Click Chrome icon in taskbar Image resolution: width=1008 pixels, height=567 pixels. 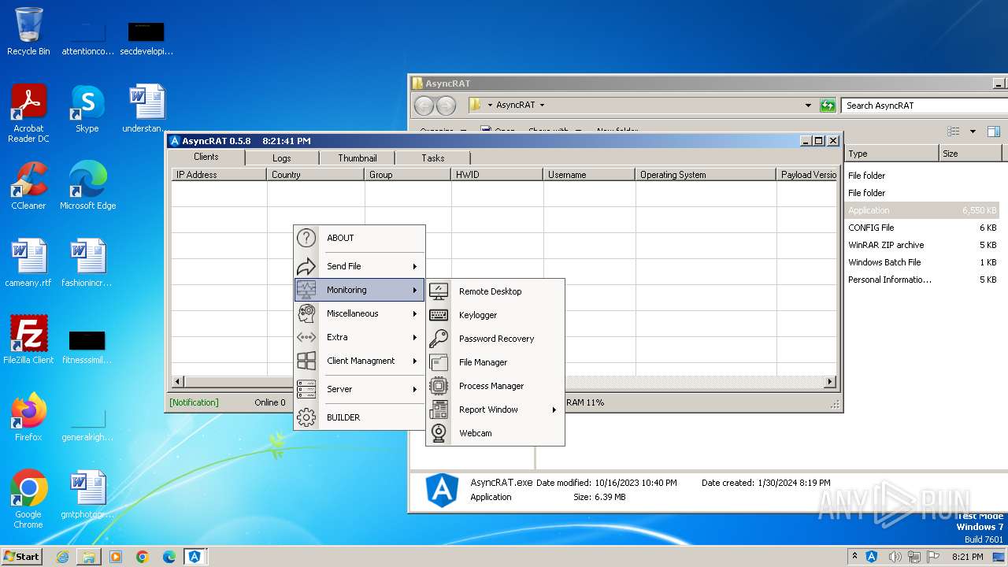pos(143,557)
